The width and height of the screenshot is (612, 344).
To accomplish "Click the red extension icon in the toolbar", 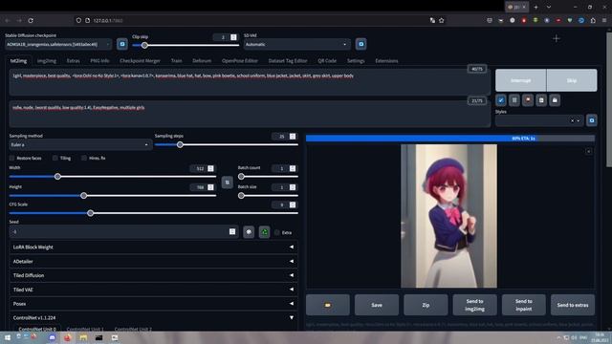I will point(524,20).
